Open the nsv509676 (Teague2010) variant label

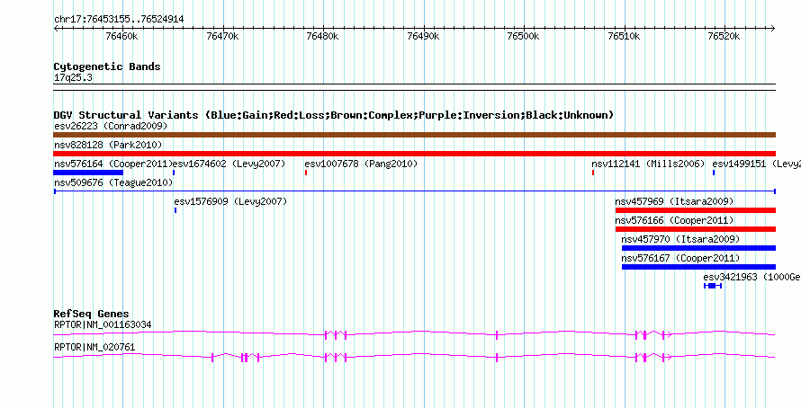pyautogui.click(x=114, y=182)
